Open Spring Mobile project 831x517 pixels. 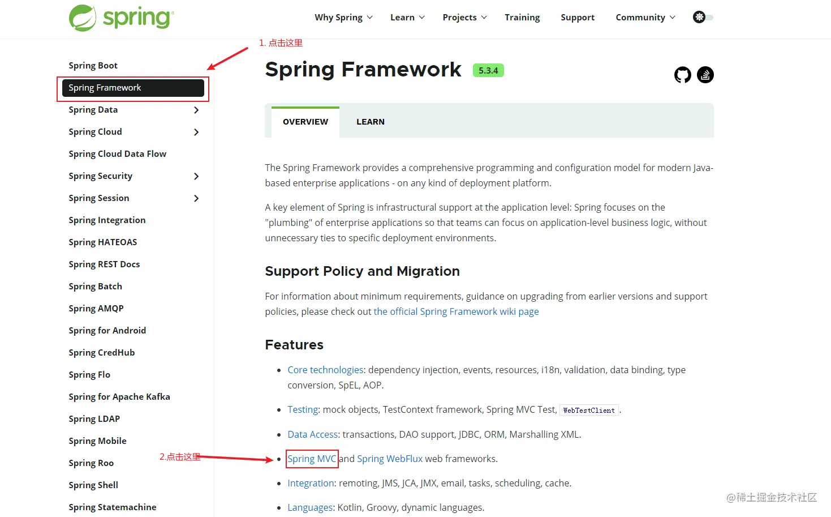[x=97, y=441]
